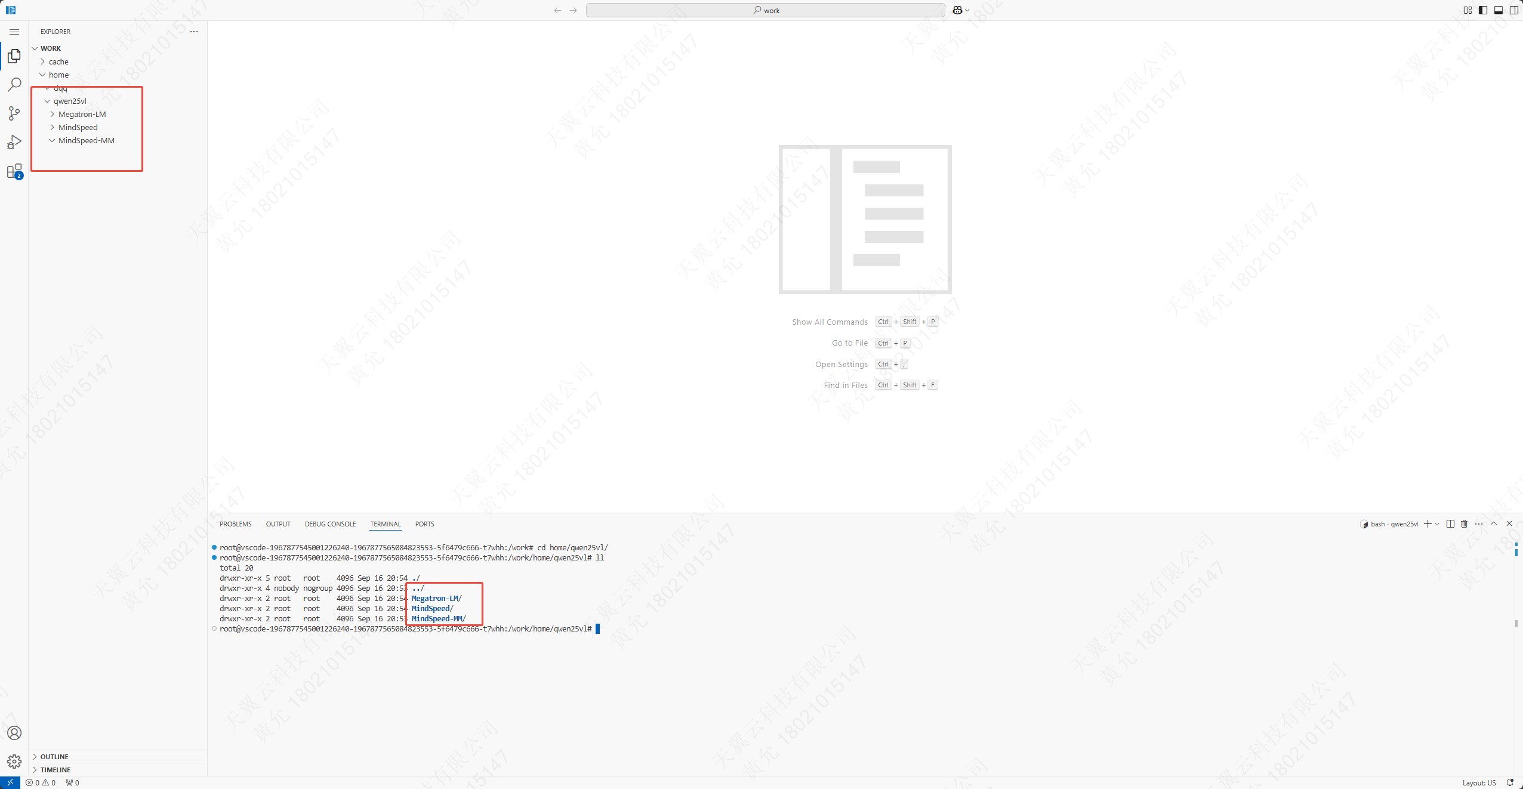Close the bottom terminal panel

tap(1509, 524)
